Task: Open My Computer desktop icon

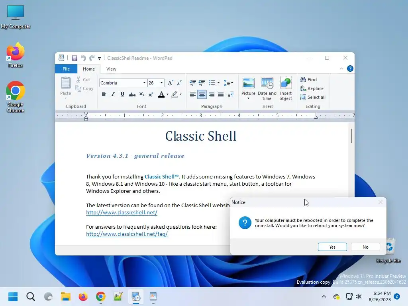Action: point(16,16)
